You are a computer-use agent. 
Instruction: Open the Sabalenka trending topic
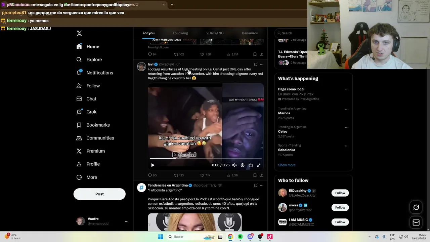(x=287, y=150)
